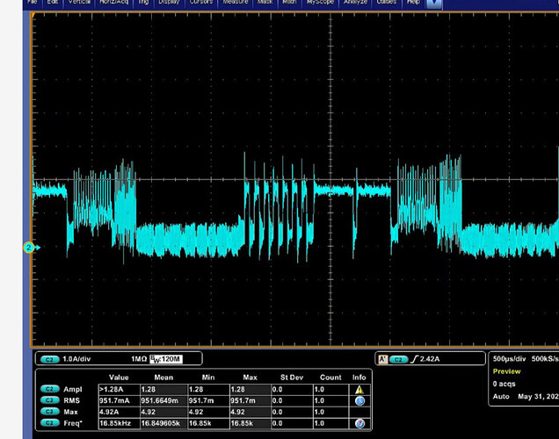Open the Vertical menu

[x=79, y=2]
